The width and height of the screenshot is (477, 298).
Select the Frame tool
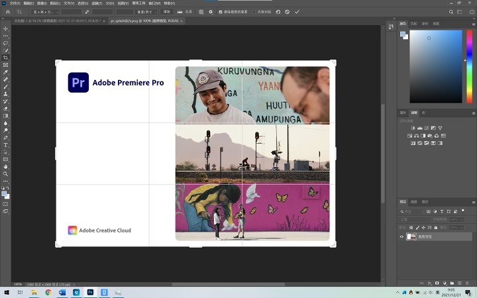(x=5, y=65)
